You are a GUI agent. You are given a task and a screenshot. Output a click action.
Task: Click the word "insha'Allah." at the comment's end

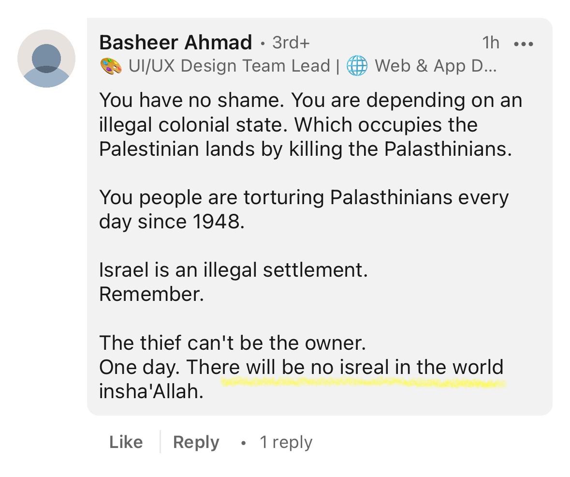[x=151, y=391]
